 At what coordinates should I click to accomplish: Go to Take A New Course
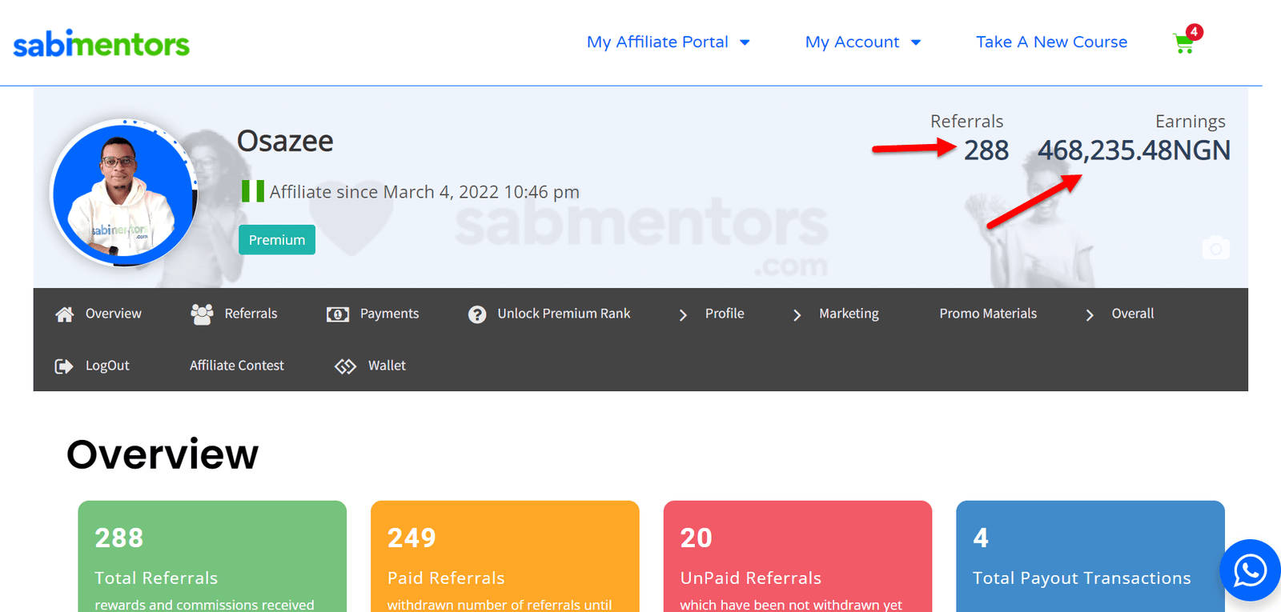click(x=1051, y=42)
